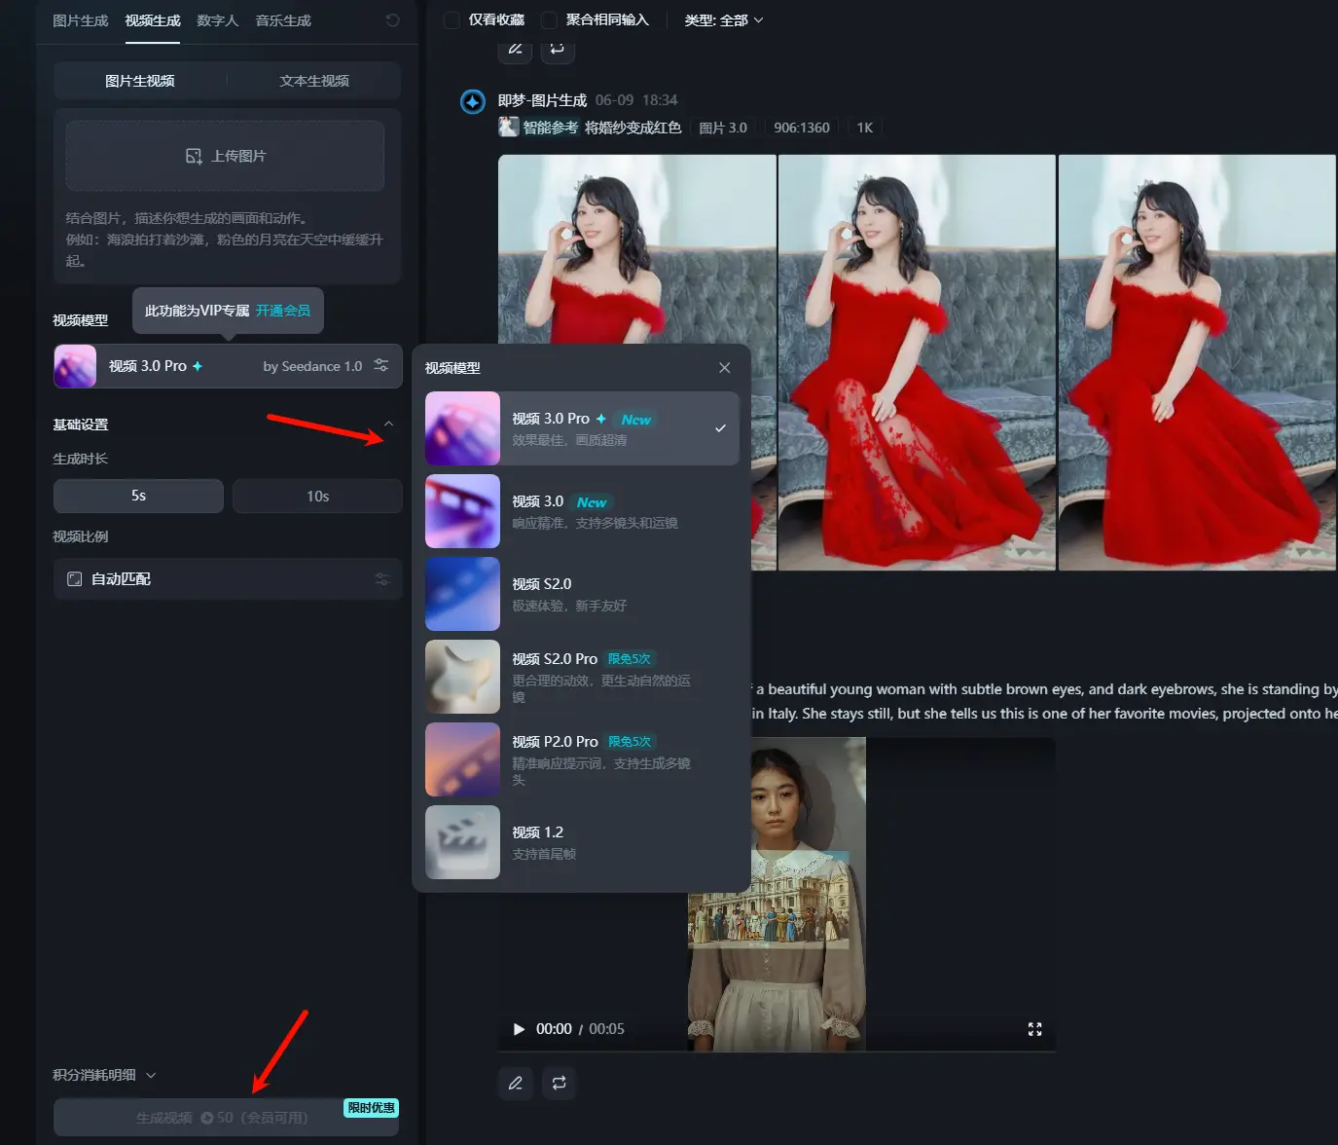Open the 类型: 全部 filter dropdown
The width and height of the screenshot is (1338, 1145).
pos(723,19)
